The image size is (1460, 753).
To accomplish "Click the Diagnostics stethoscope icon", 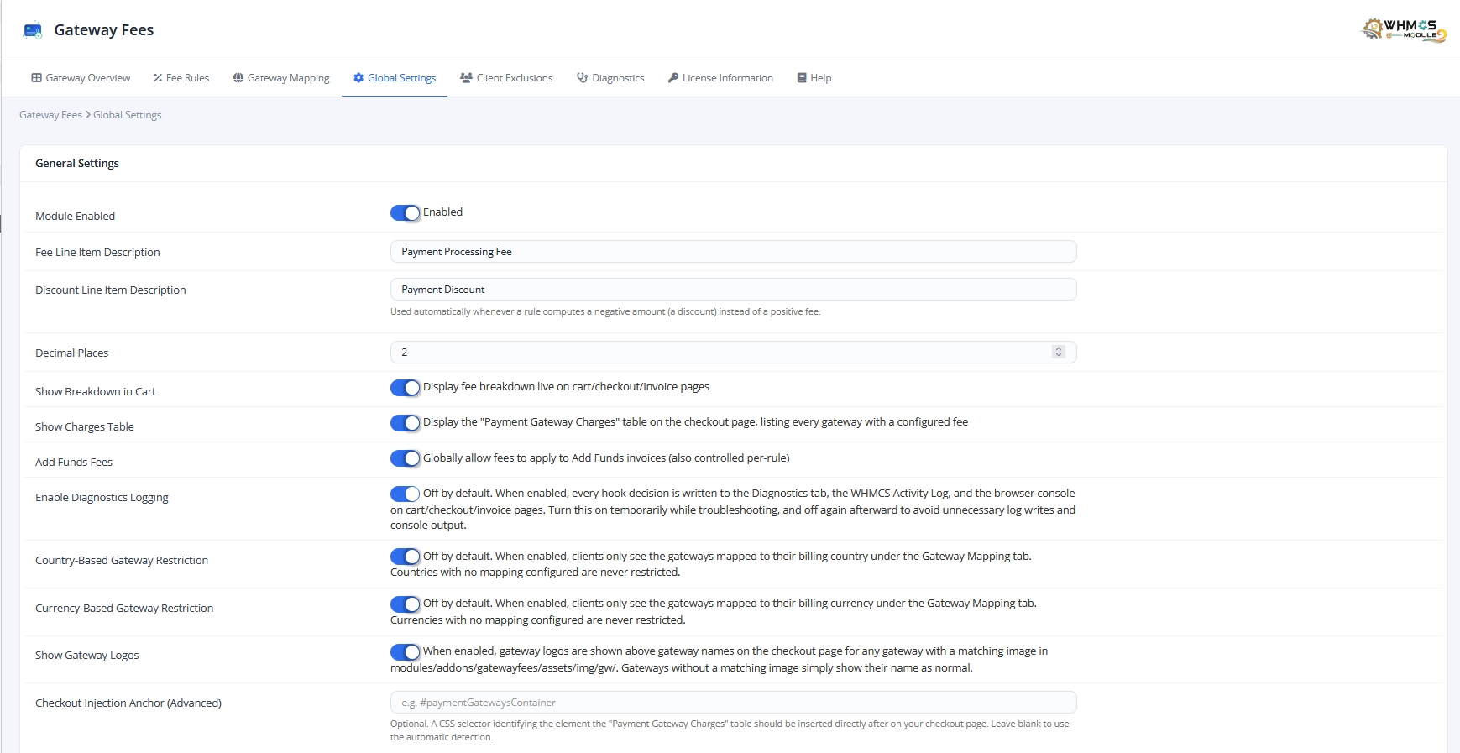I will coord(582,78).
